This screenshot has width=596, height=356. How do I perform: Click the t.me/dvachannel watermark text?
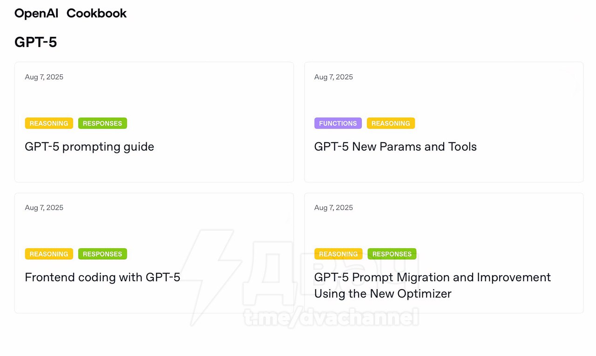pos(331,318)
